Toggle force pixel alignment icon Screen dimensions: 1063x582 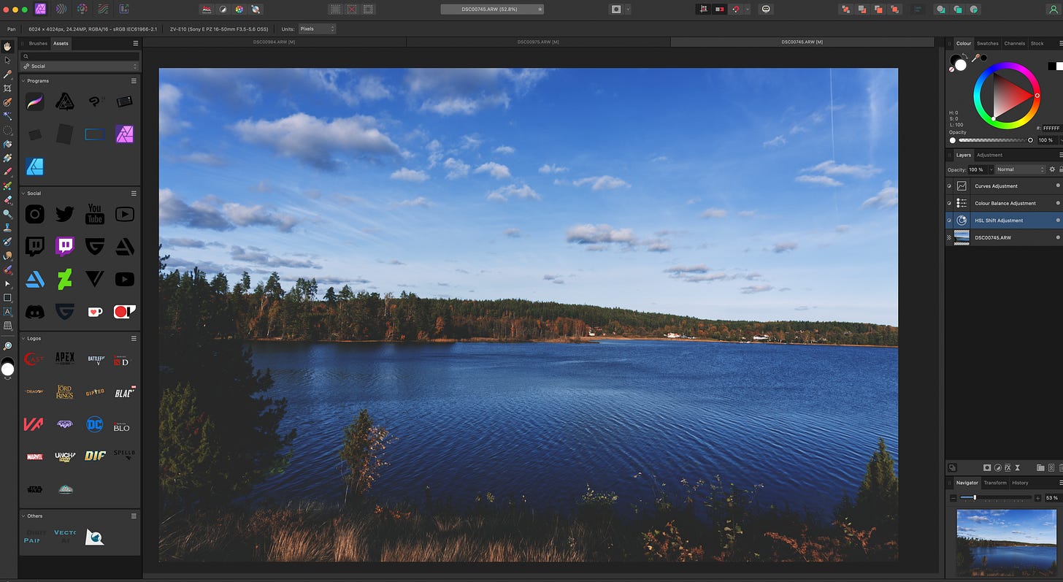704,9
